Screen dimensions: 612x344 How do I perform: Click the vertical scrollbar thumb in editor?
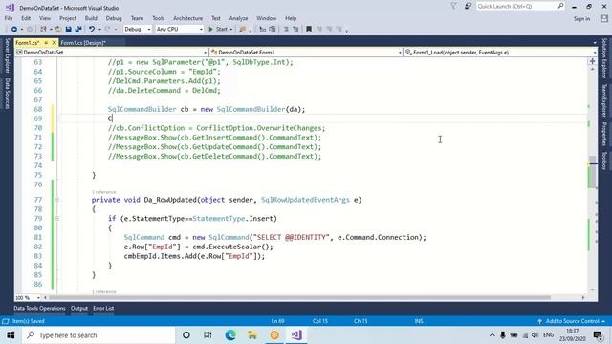pyautogui.click(x=593, y=172)
